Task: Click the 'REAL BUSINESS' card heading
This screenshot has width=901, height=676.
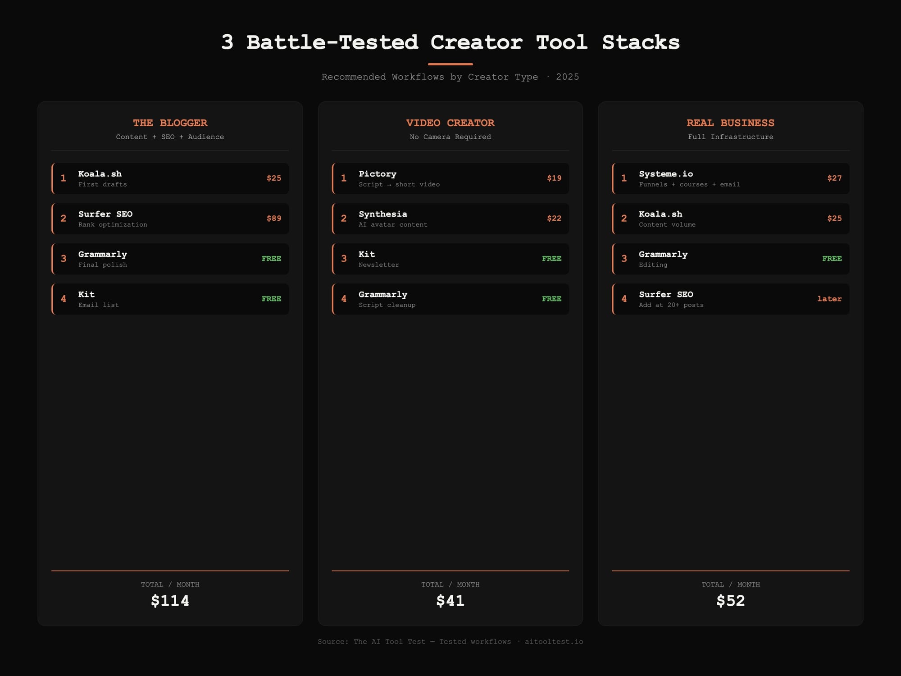Action: 731,123
